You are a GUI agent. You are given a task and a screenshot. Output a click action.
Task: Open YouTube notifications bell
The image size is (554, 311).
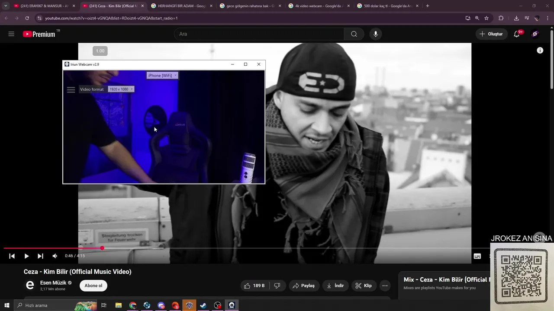pos(517,34)
